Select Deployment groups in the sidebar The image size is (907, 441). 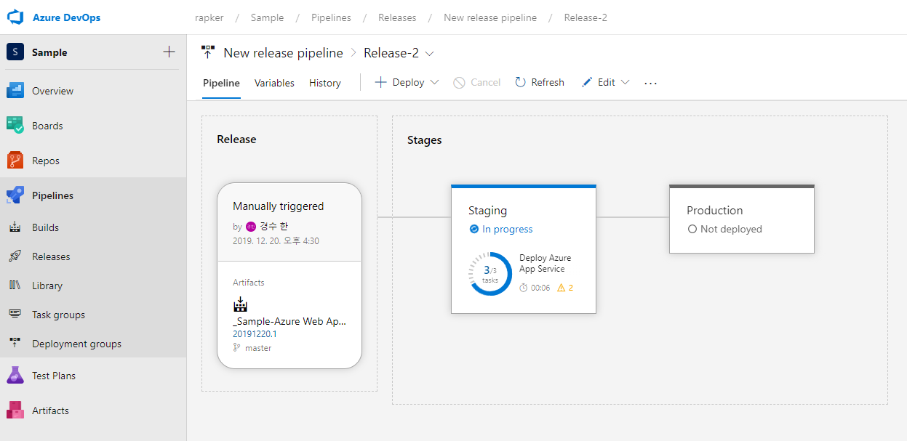point(93,344)
